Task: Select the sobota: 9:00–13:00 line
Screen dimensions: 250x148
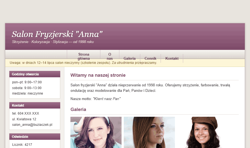Action: [27, 88]
